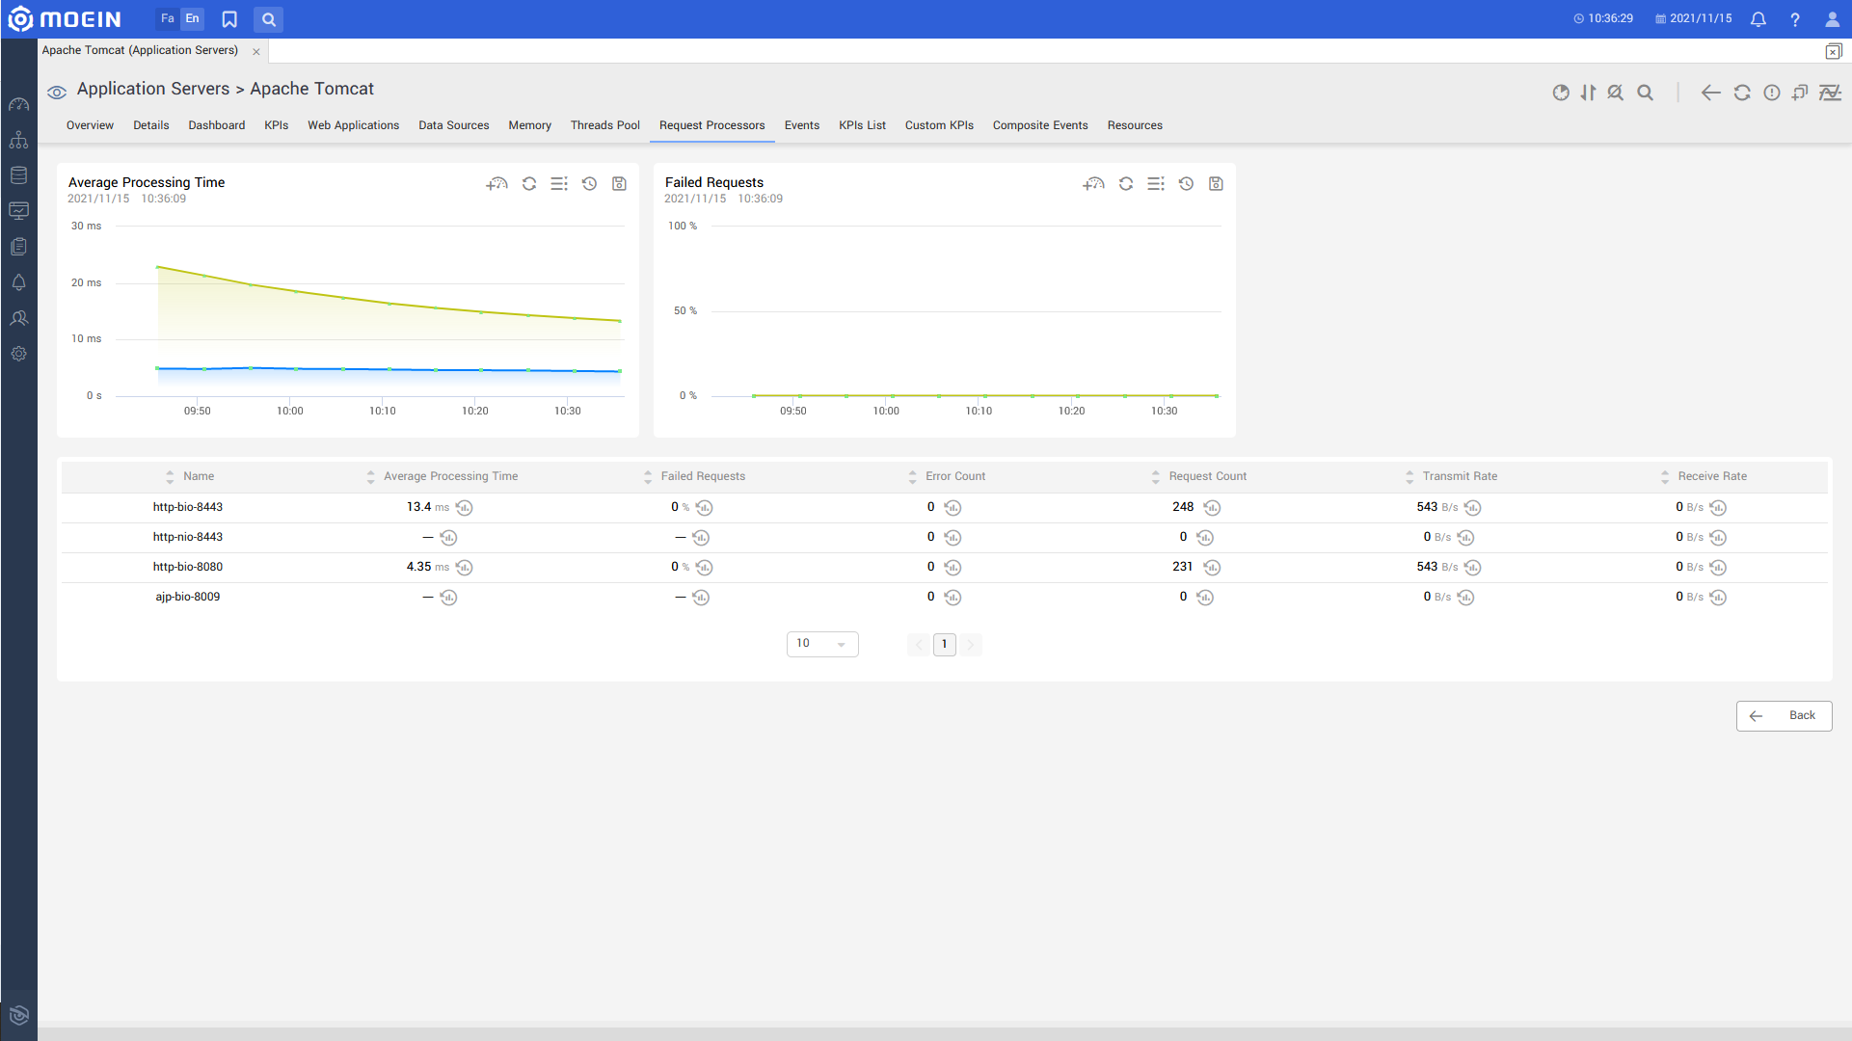
Task: Open the Memory tab
Action: (530, 126)
